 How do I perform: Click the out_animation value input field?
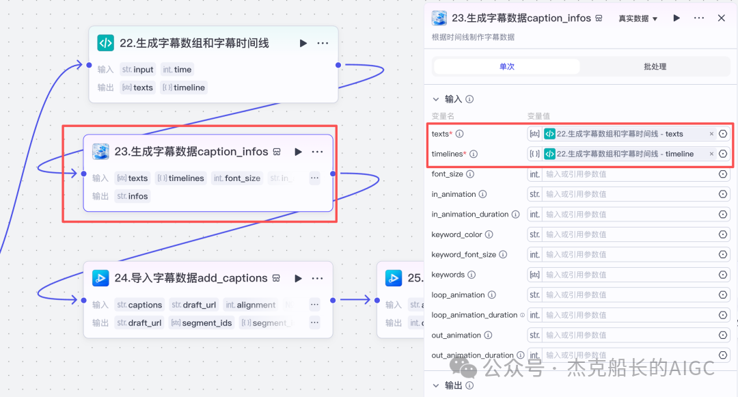pyautogui.click(x=629, y=335)
